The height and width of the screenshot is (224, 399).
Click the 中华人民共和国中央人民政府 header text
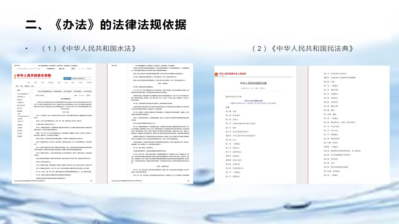coord(232,74)
